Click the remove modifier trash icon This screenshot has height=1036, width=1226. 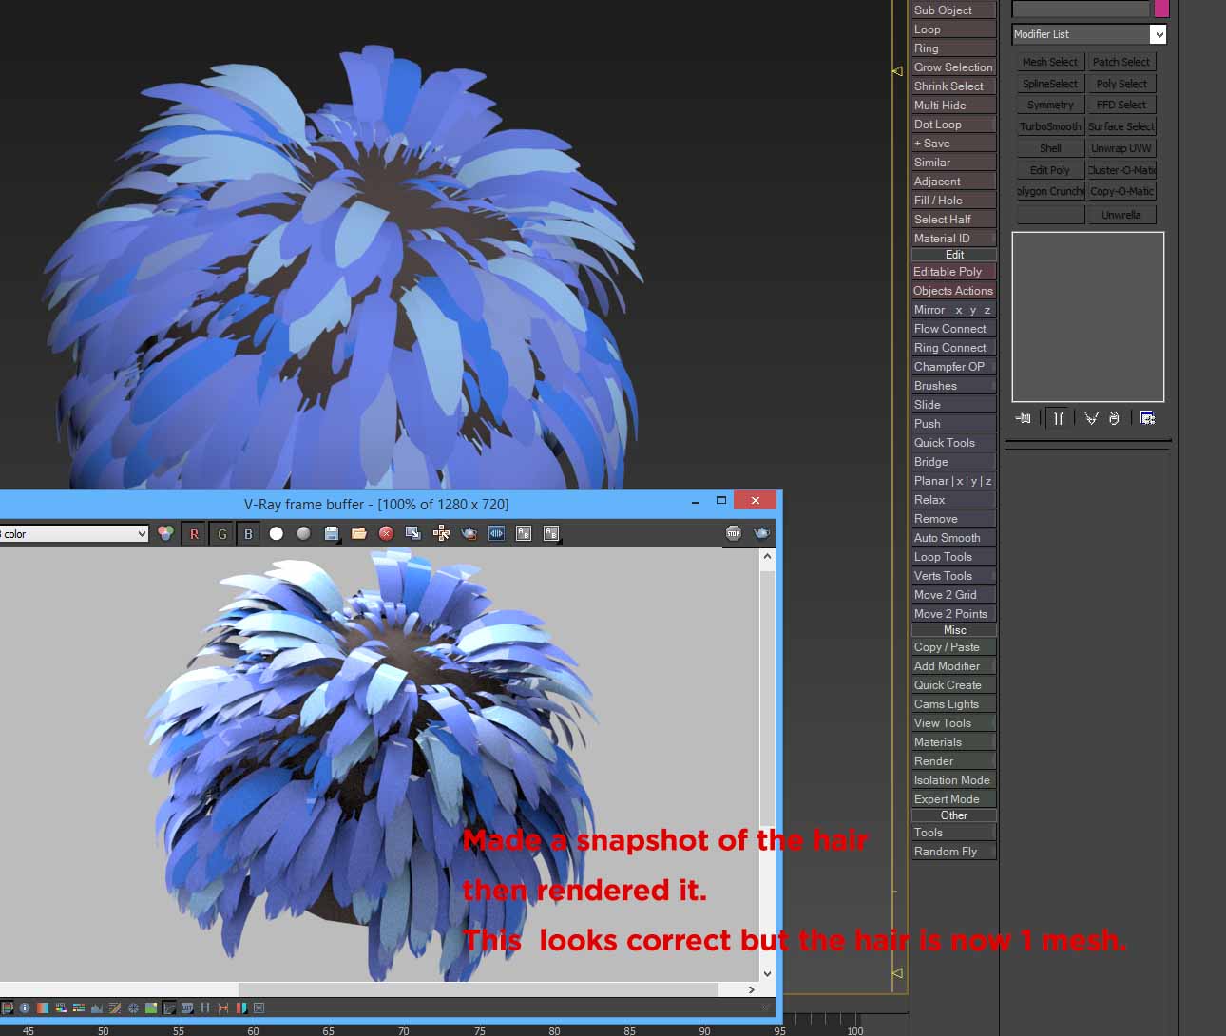point(1114,418)
